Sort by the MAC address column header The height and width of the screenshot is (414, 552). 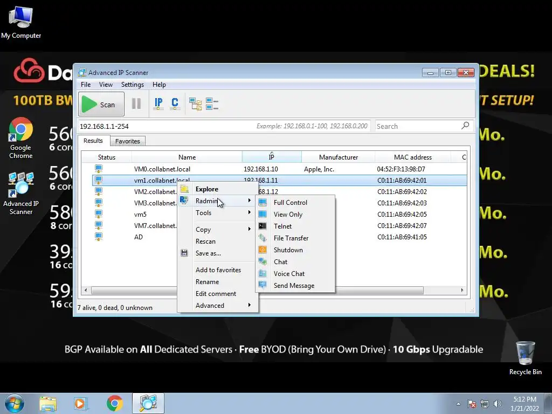pyautogui.click(x=412, y=157)
